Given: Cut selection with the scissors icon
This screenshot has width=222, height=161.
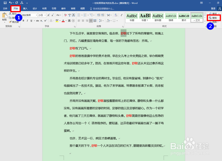Looking at the screenshot, I should [10, 14].
